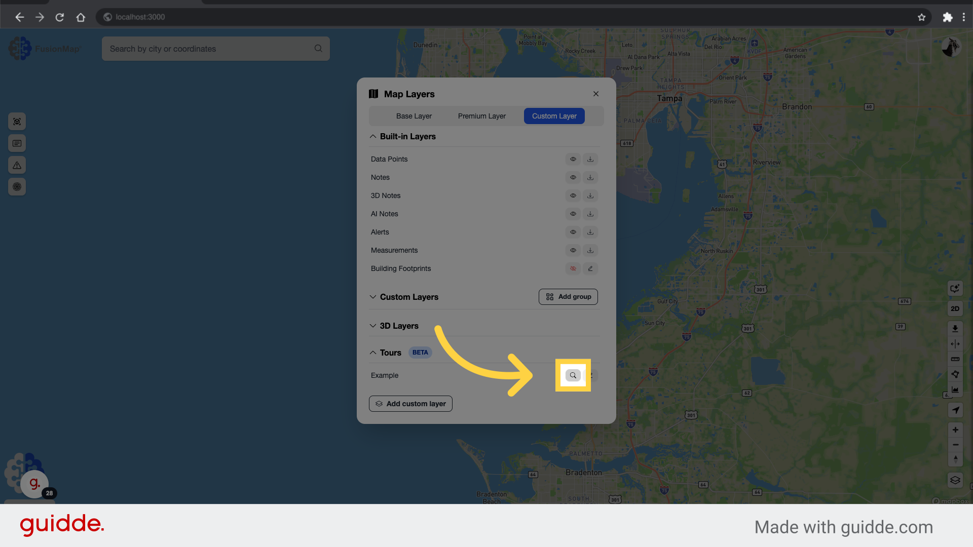Collapse the Built-in Layers section

[372, 136]
